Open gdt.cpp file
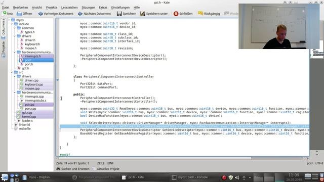 coord(27,113)
